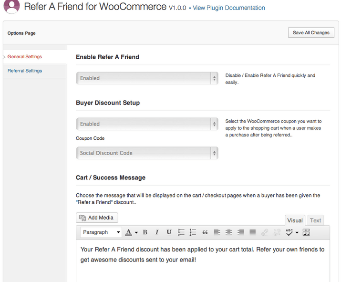Screen dimensions: 341x282
Task: Switch to the Visual editor tab
Action: coord(295,220)
